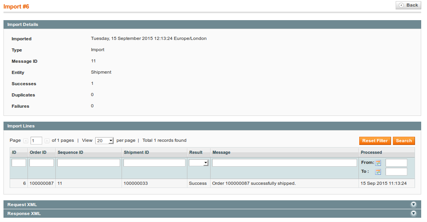Select Message ID value 11 in details

click(93, 61)
